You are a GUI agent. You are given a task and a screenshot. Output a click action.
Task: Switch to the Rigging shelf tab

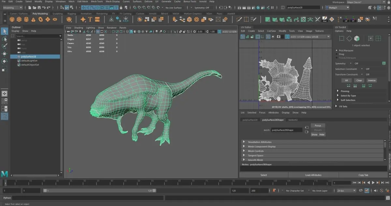click(71, 14)
